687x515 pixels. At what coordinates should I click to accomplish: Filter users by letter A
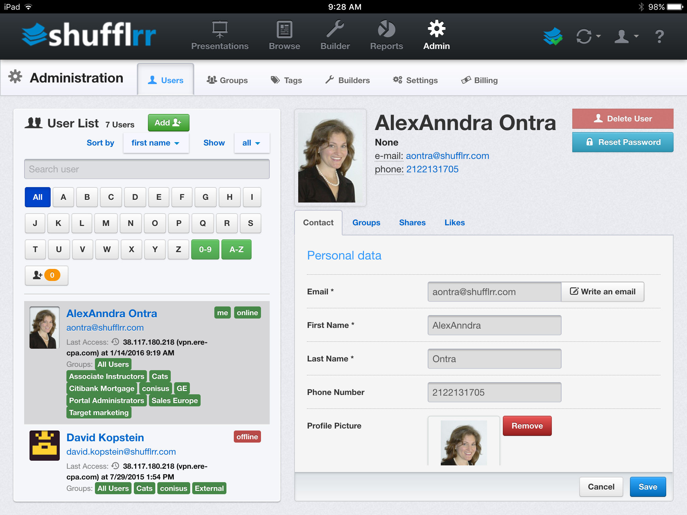63,197
